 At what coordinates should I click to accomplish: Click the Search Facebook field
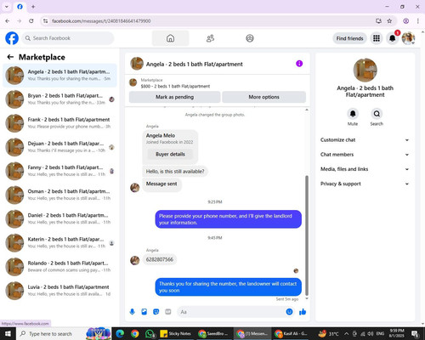[68, 38]
